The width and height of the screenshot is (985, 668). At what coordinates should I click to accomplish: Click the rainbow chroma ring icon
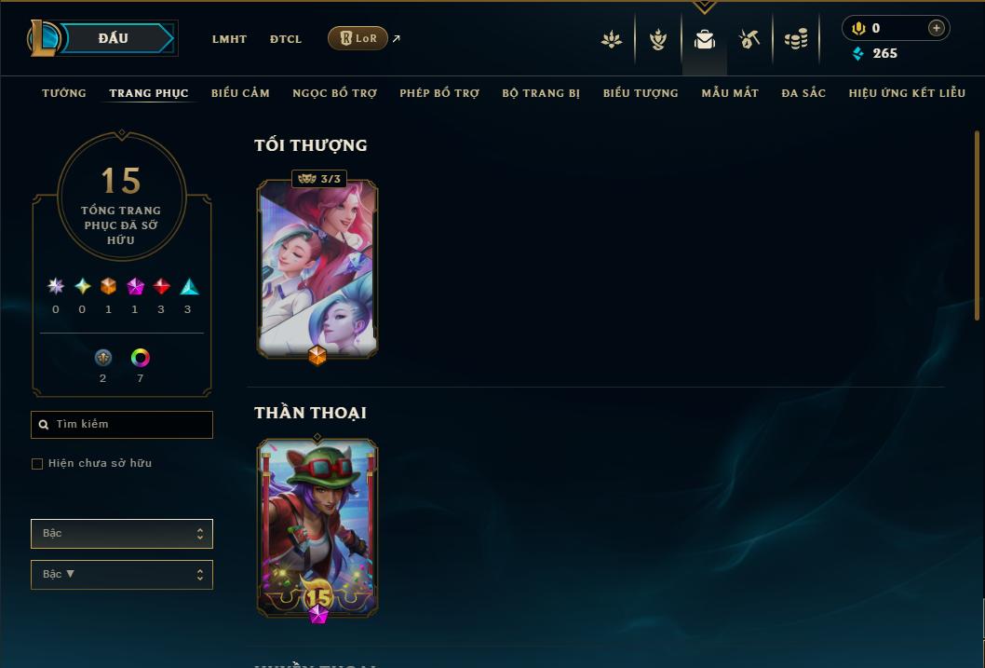point(140,358)
